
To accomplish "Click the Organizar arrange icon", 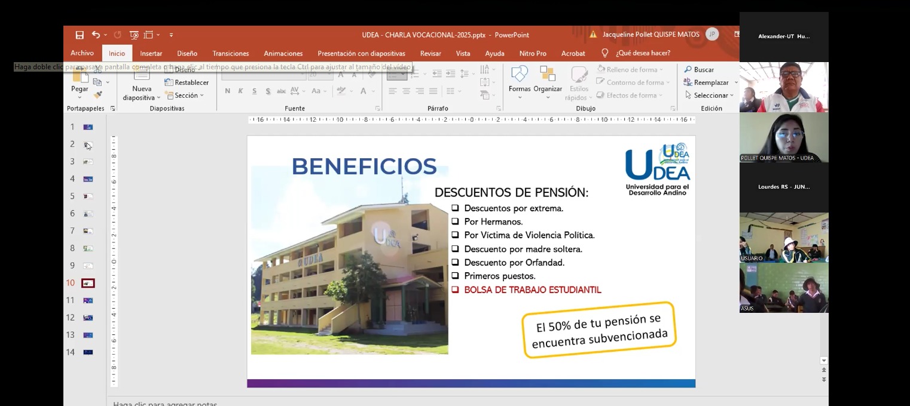I will (548, 75).
